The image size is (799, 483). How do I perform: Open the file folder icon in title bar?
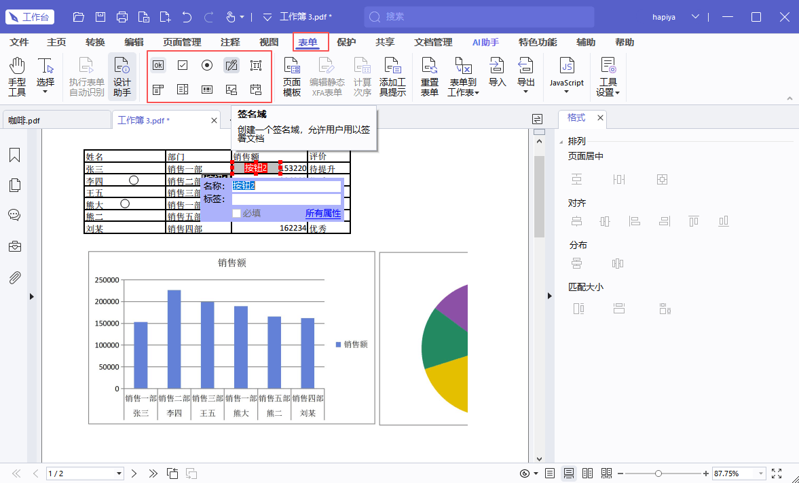79,17
